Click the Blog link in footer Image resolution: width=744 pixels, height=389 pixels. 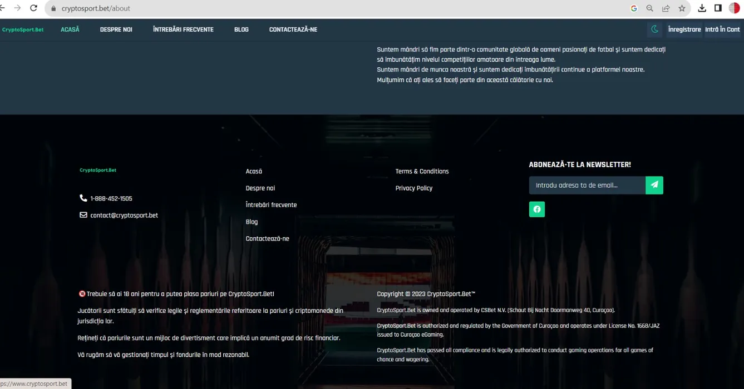pos(252,222)
